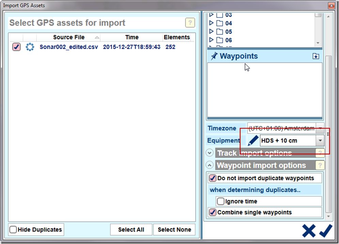Confirm import with the blue checkmark

pos(326,231)
